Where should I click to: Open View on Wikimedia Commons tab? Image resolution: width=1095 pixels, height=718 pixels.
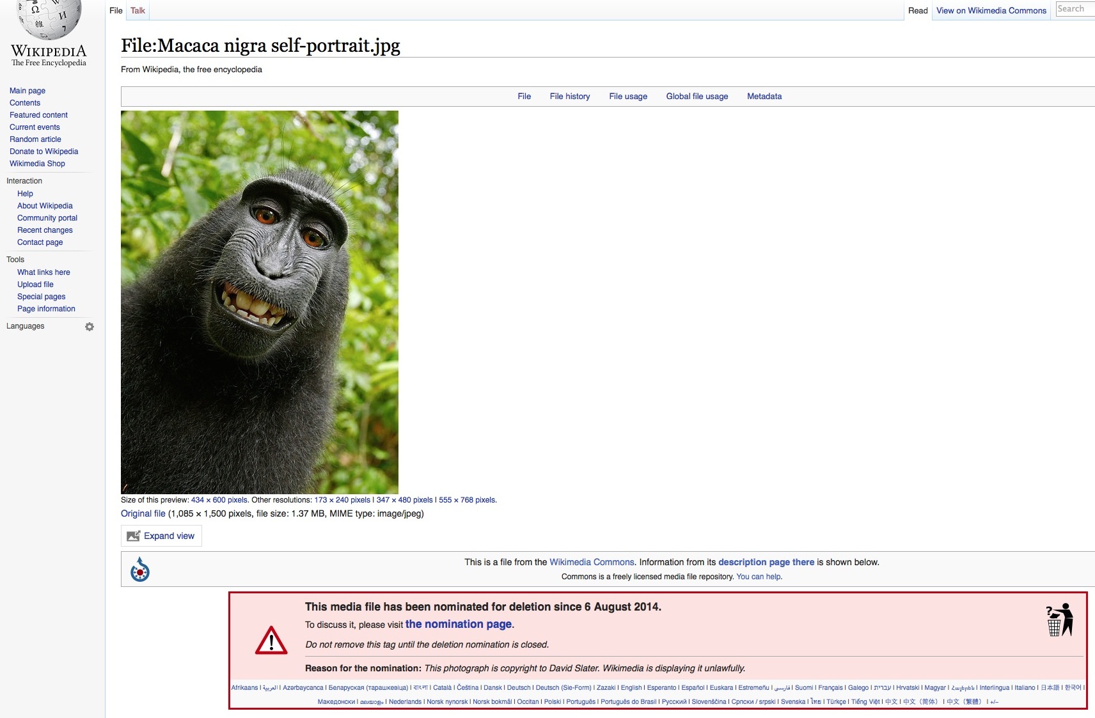point(991,10)
